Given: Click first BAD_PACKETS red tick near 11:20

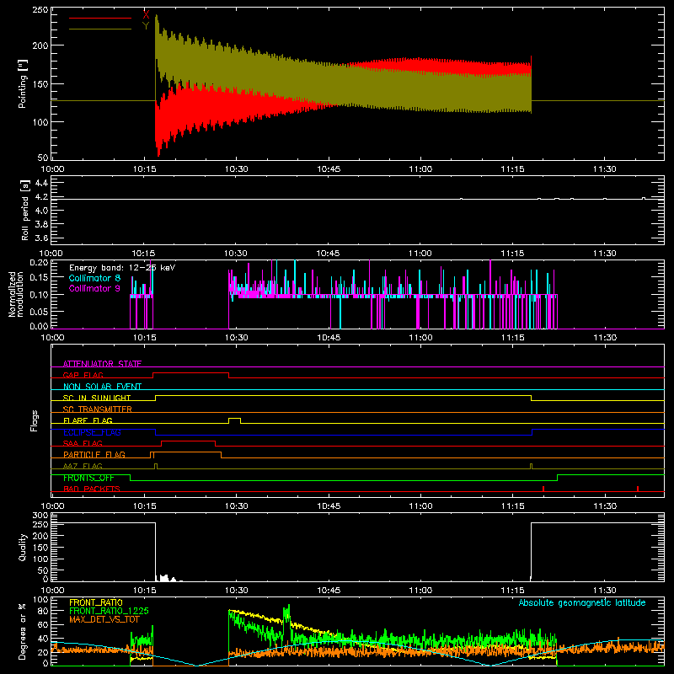Looking at the screenshot, I should (543, 489).
